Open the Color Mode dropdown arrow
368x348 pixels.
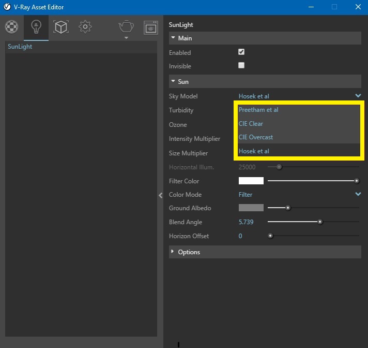click(358, 194)
